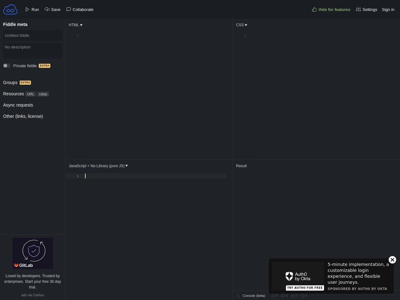Viewport: 400px width, 300px height.
Task: Save the fiddle using cloud upload icon
Action: click(47, 9)
